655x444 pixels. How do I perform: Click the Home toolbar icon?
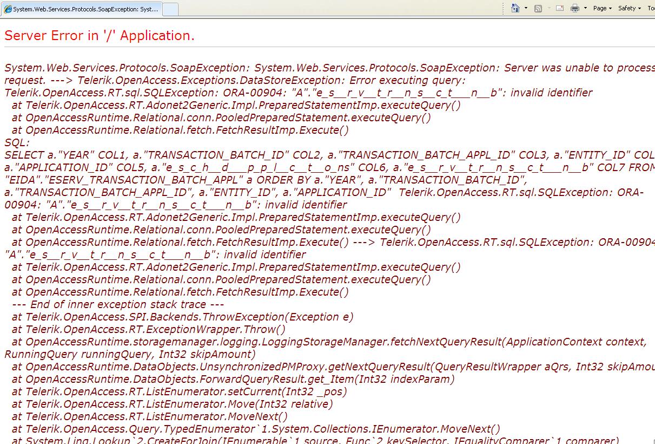[x=515, y=8]
